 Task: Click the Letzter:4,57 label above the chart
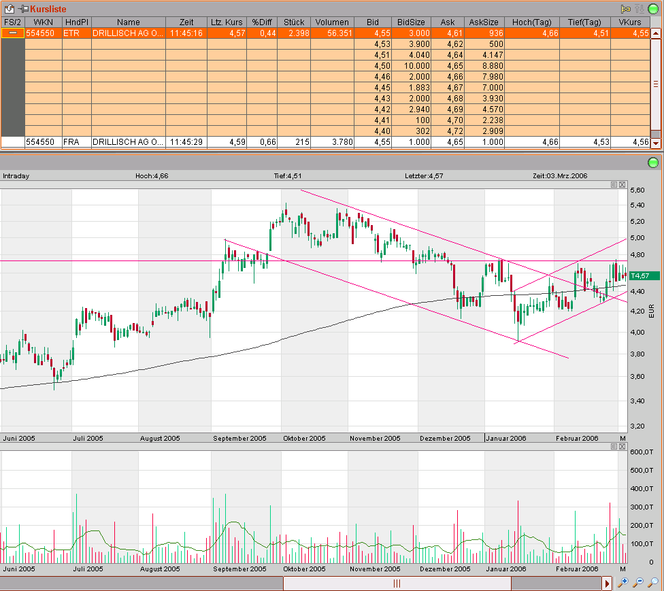[x=424, y=176]
